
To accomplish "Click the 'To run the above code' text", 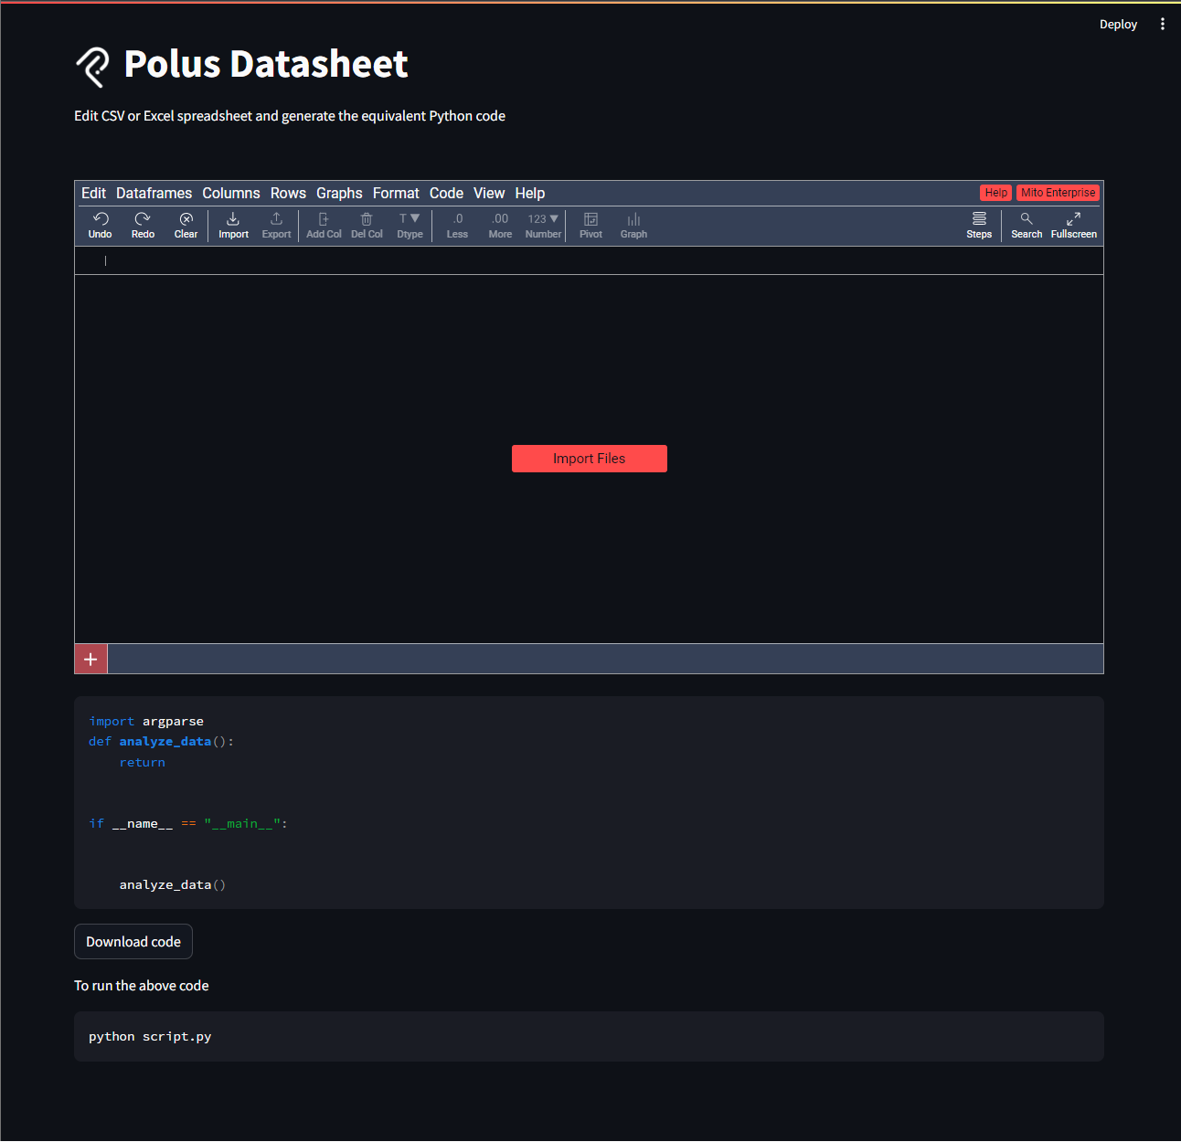I will point(142,986).
